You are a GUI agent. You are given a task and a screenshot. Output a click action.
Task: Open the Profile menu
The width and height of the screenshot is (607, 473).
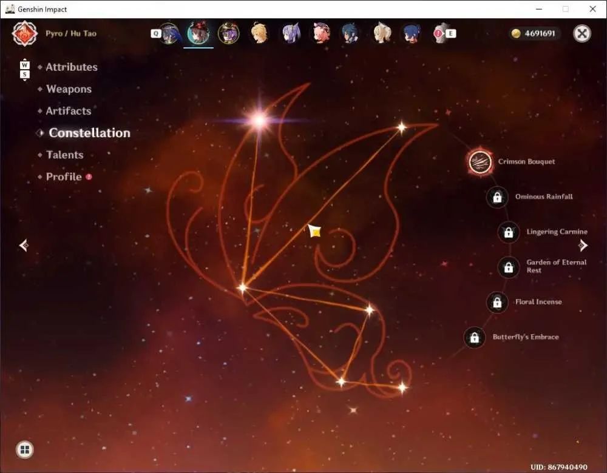click(64, 177)
